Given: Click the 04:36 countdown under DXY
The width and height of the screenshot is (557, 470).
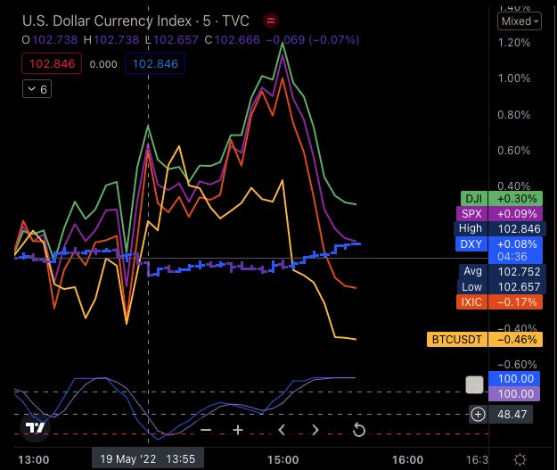Looking at the screenshot, I should 512,257.
